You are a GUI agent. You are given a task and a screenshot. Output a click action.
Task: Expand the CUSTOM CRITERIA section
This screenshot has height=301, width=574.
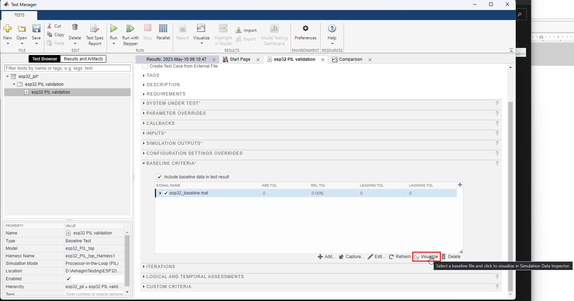pos(144,287)
